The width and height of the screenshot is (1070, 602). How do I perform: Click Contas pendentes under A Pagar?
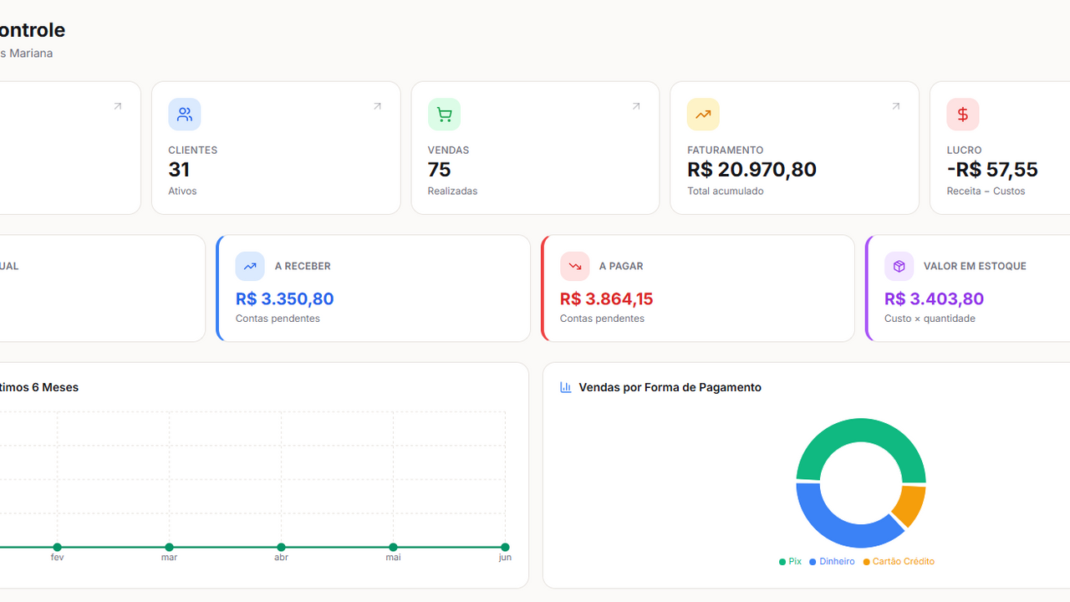[602, 319]
